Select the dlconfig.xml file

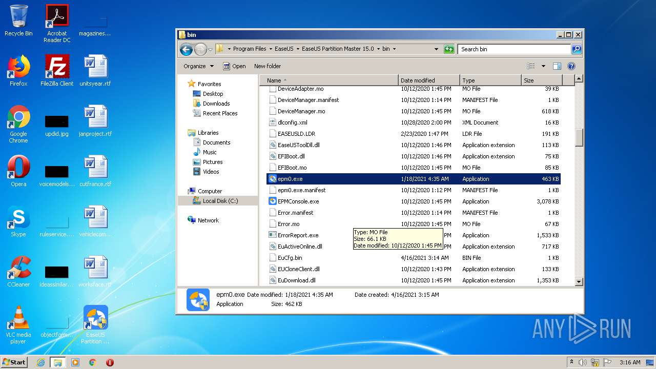(x=414, y=122)
